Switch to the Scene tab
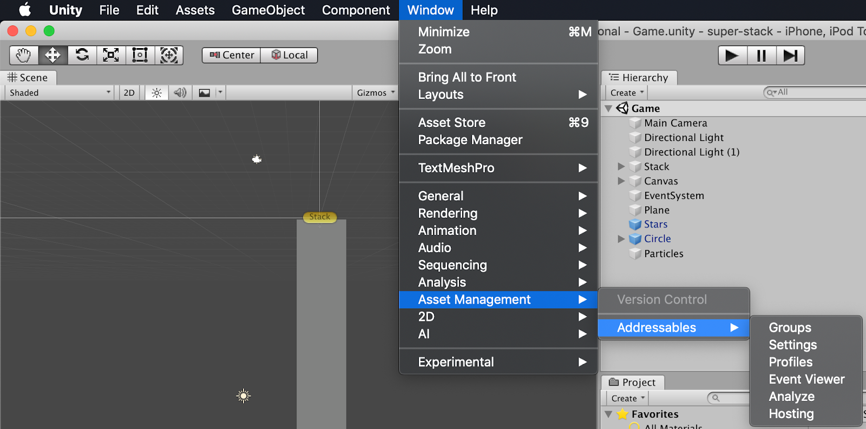The image size is (866, 429). [28, 78]
